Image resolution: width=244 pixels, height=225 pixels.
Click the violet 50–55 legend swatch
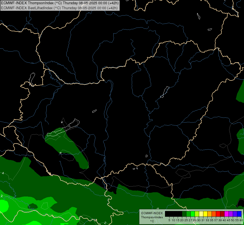[x=235, y=214]
